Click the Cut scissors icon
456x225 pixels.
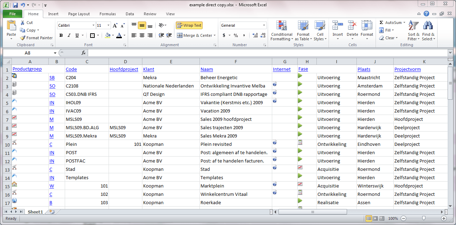tap(23, 23)
